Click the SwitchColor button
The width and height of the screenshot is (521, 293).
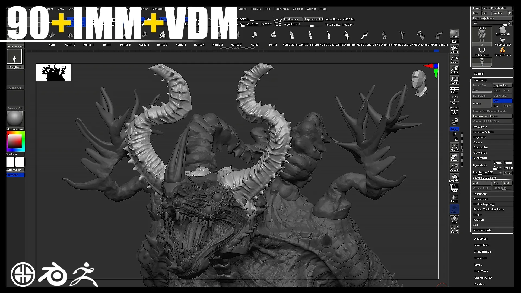pyautogui.click(x=15, y=170)
